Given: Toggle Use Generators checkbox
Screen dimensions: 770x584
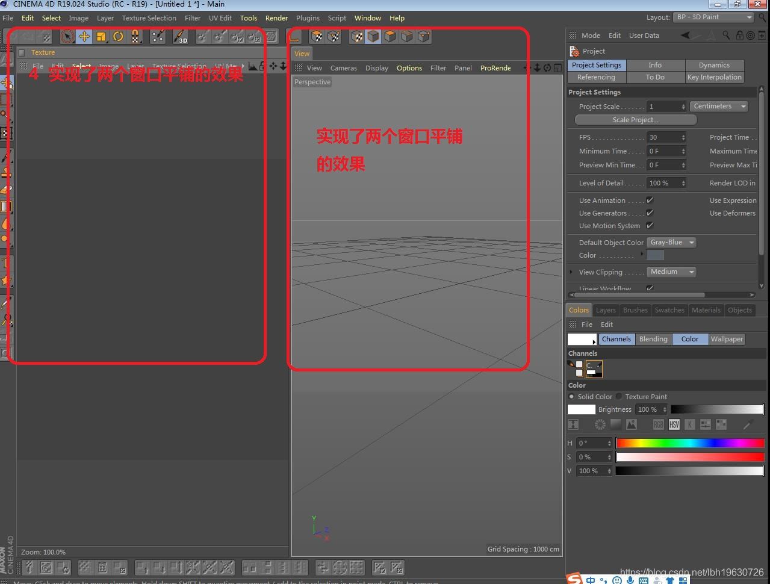Looking at the screenshot, I should (x=650, y=213).
